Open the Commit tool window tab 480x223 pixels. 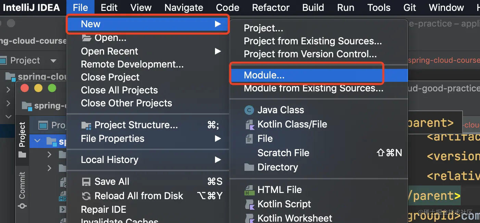coord(22,186)
